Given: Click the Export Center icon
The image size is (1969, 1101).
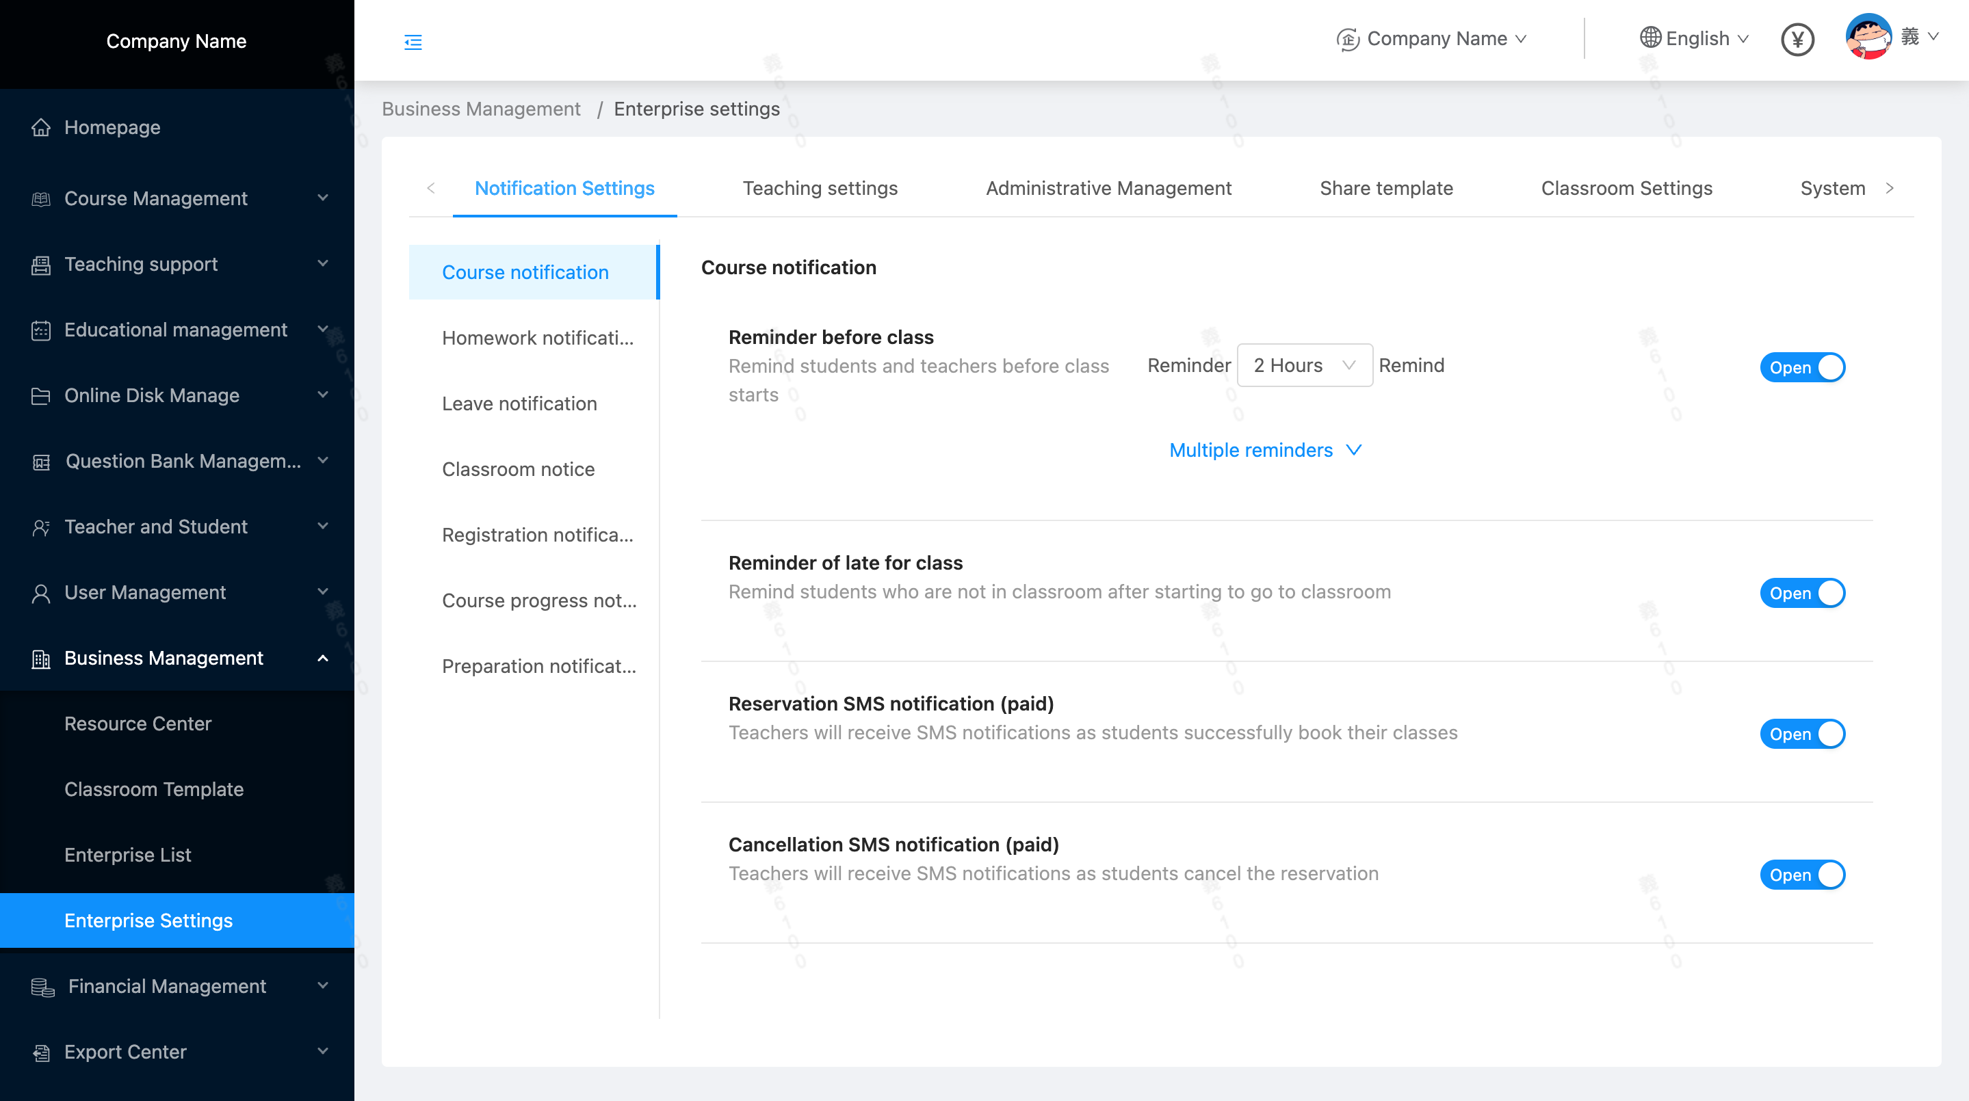Looking at the screenshot, I should coord(40,1053).
